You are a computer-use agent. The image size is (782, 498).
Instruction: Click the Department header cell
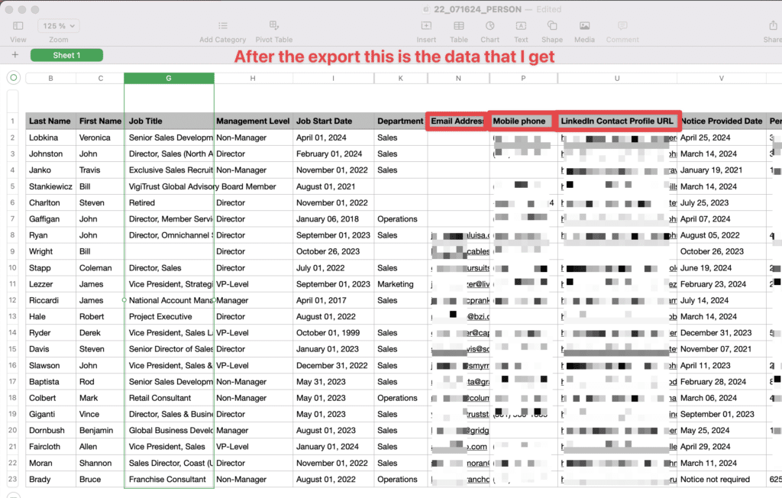coord(400,121)
